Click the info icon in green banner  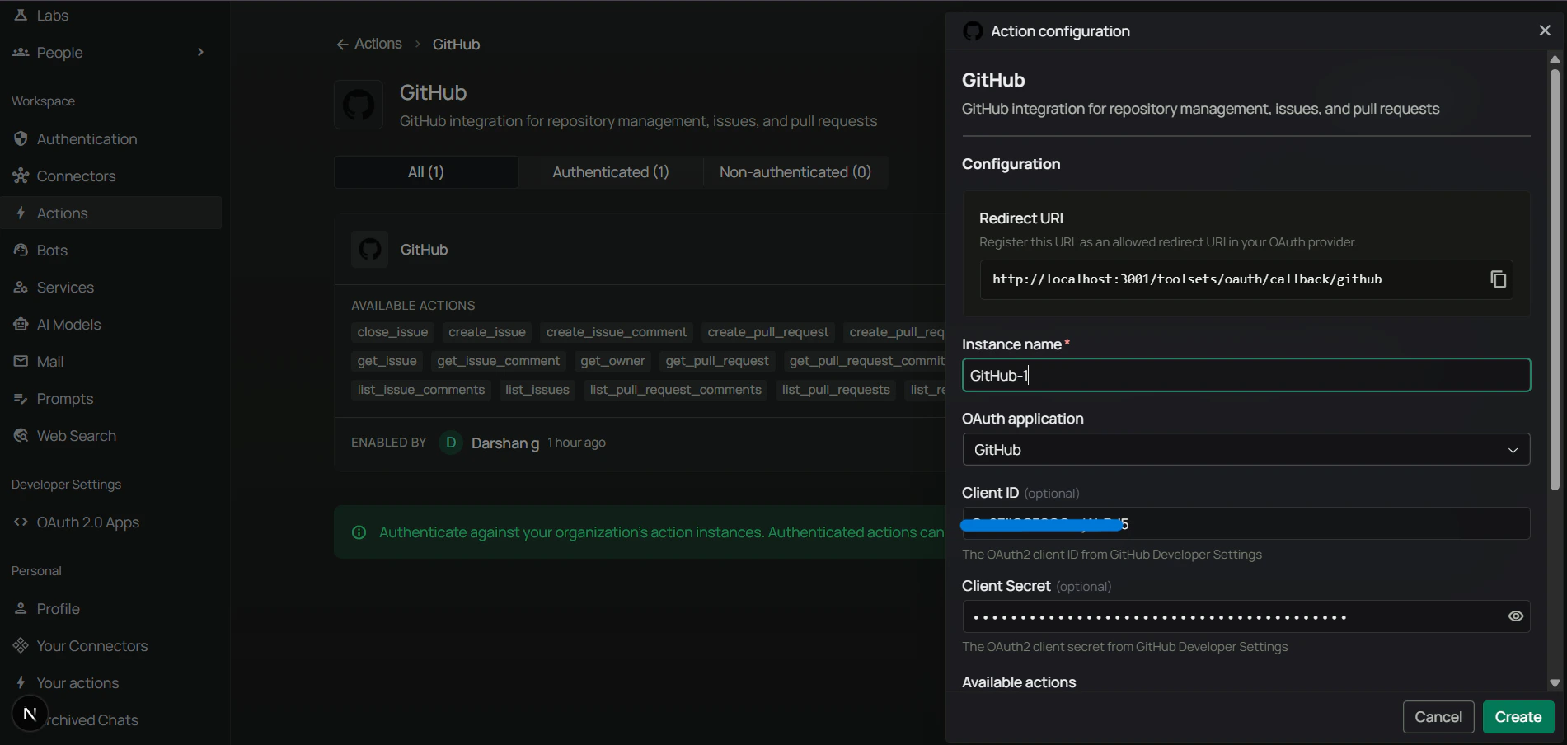[359, 532]
